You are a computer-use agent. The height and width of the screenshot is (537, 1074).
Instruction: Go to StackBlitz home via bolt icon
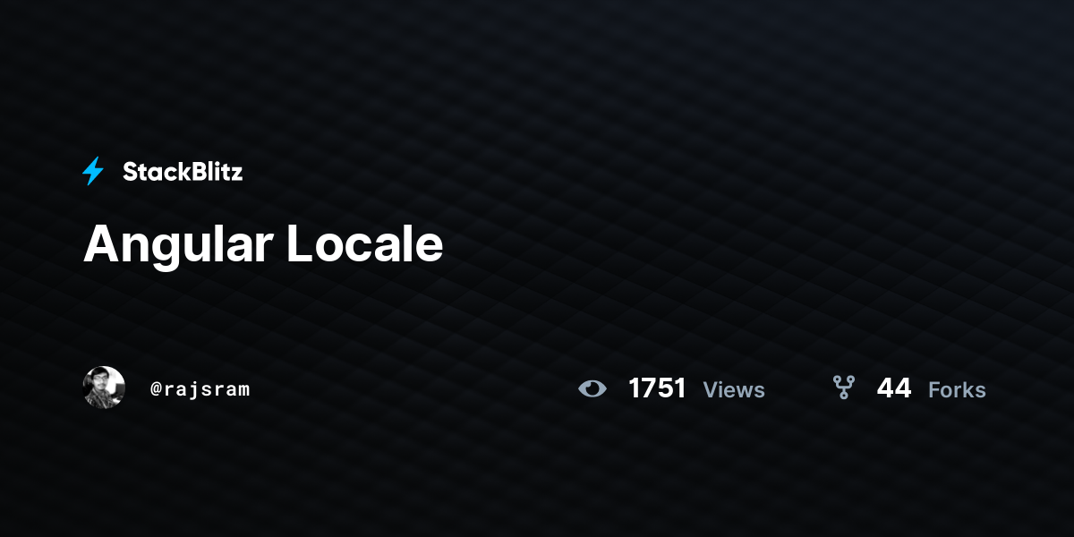click(x=93, y=171)
